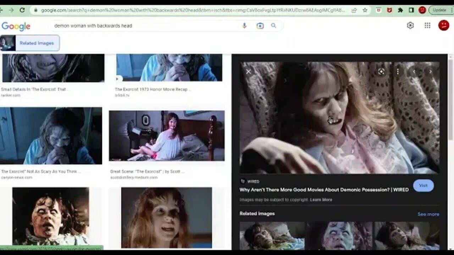Open the red shield extension icon
The image size is (454, 255).
(389, 10)
